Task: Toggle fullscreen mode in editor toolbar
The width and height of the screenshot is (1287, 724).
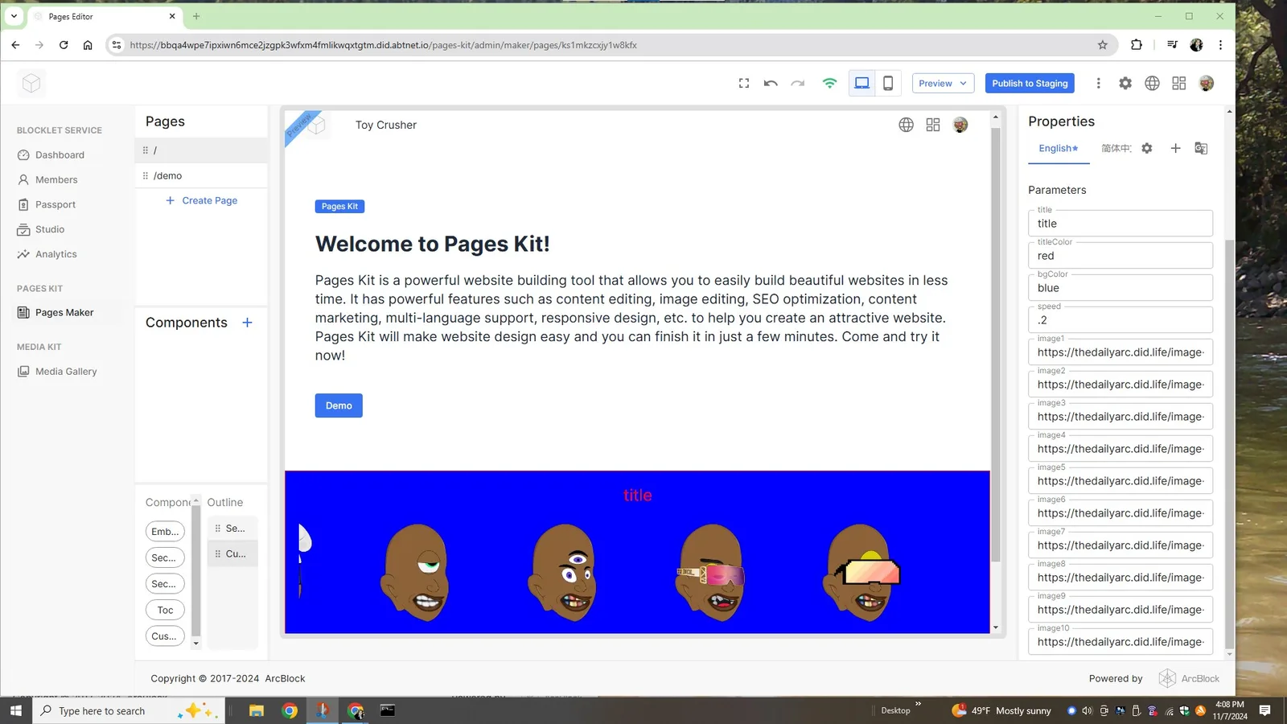Action: [744, 83]
